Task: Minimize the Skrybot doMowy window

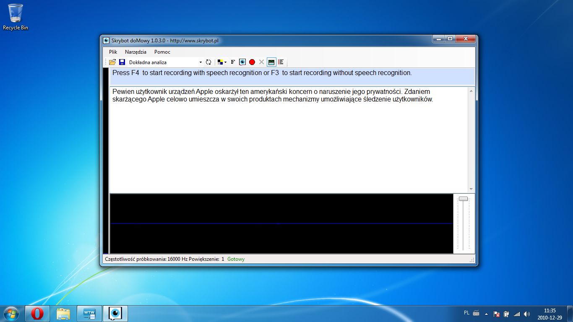Action: click(439, 39)
